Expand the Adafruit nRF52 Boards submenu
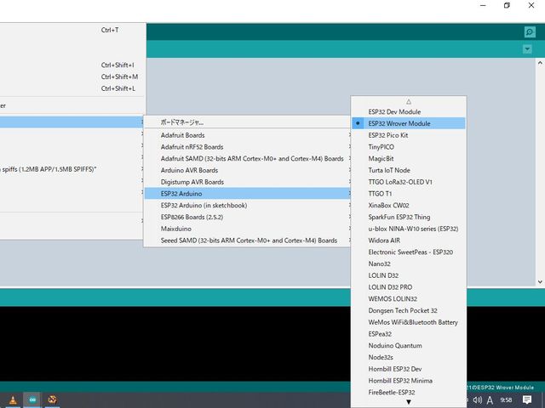 pyautogui.click(x=247, y=147)
